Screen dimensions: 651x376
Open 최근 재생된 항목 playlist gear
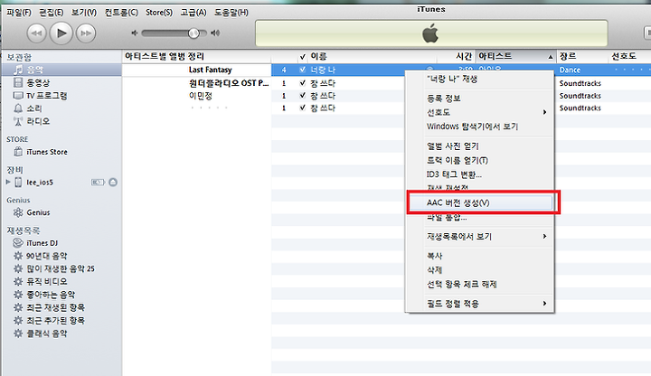(18, 307)
